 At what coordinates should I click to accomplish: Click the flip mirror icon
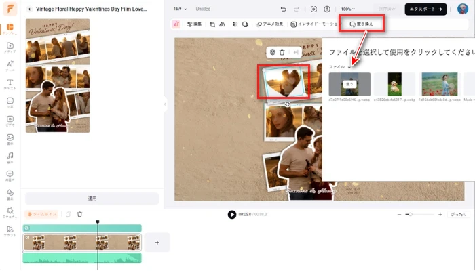[x=223, y=24]
